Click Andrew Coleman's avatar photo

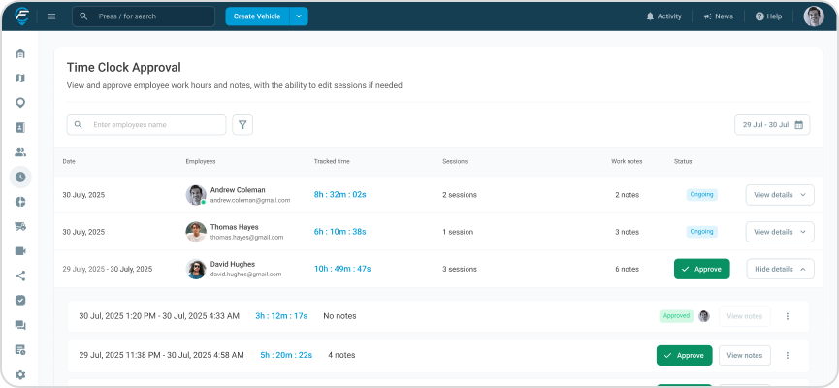pyautogui.click(x=196, y=195)
